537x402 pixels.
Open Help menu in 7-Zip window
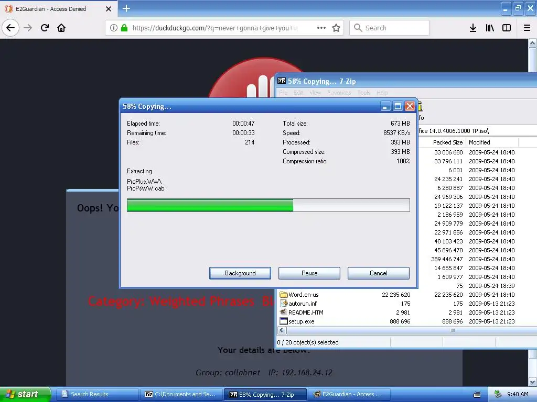[x=382, y=93]
